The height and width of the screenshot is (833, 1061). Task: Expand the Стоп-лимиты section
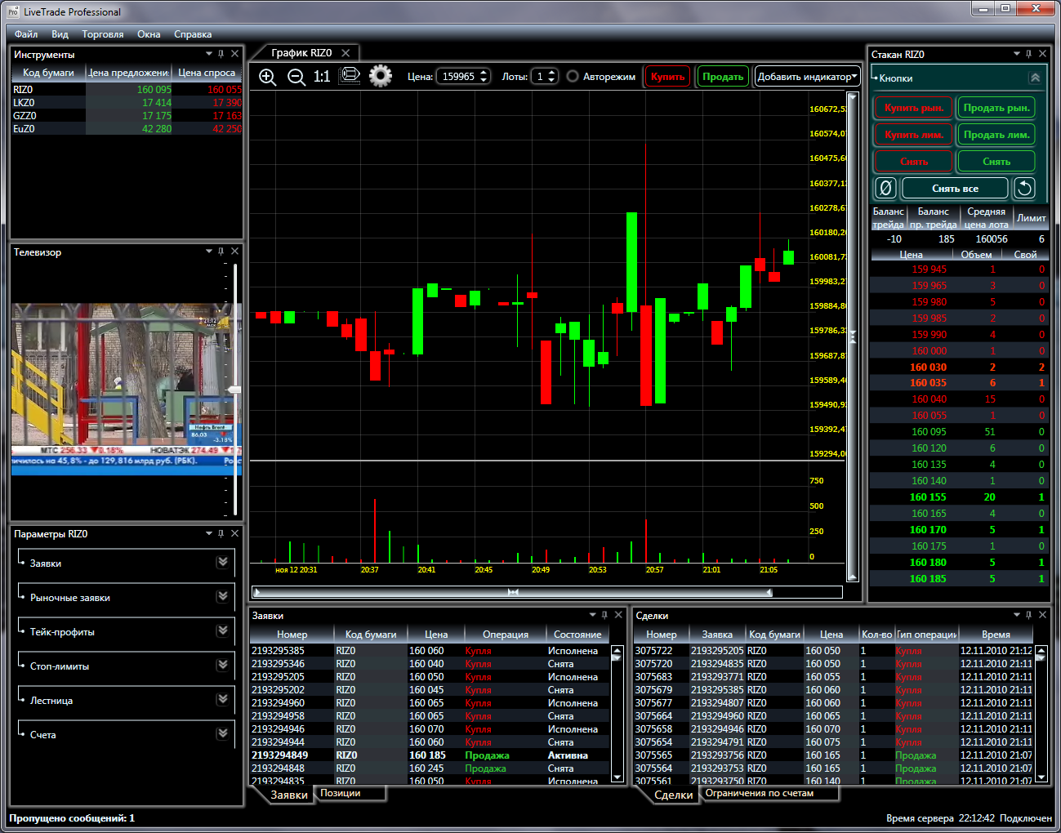(222, 665)
